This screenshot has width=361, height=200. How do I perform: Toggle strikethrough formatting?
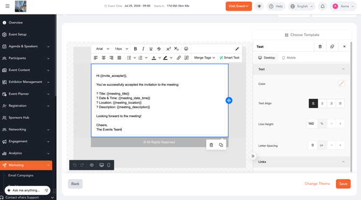(159, 49)
